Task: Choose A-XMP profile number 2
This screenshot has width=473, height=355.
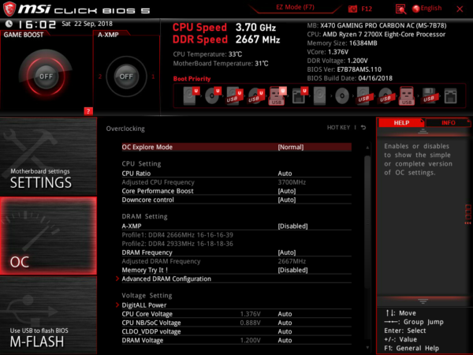Action: [100, 77]
